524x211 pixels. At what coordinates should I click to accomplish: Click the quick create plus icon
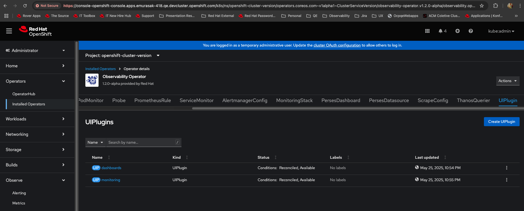tap(457, 31)
